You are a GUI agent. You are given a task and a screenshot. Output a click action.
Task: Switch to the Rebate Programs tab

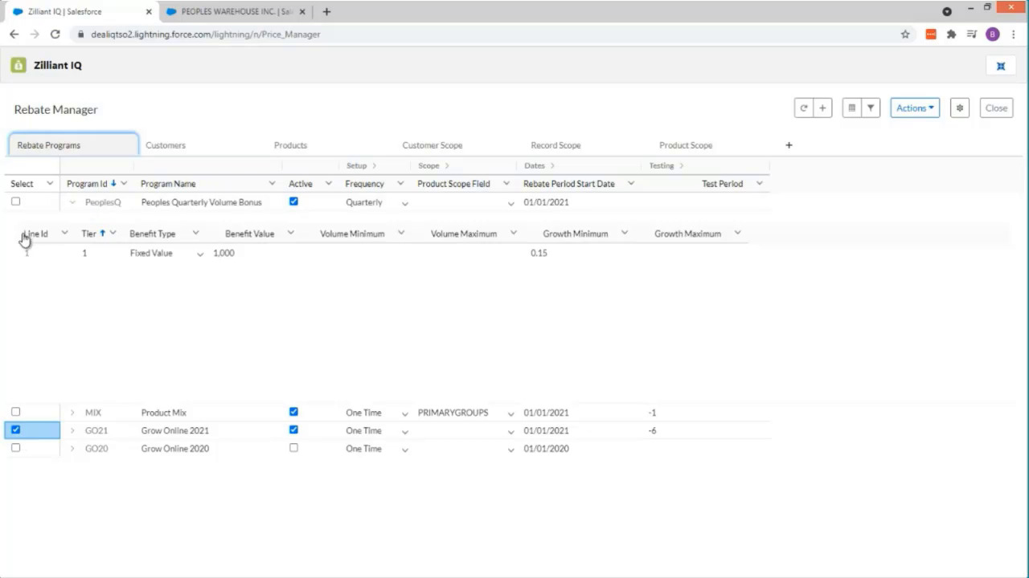(73, 145)
